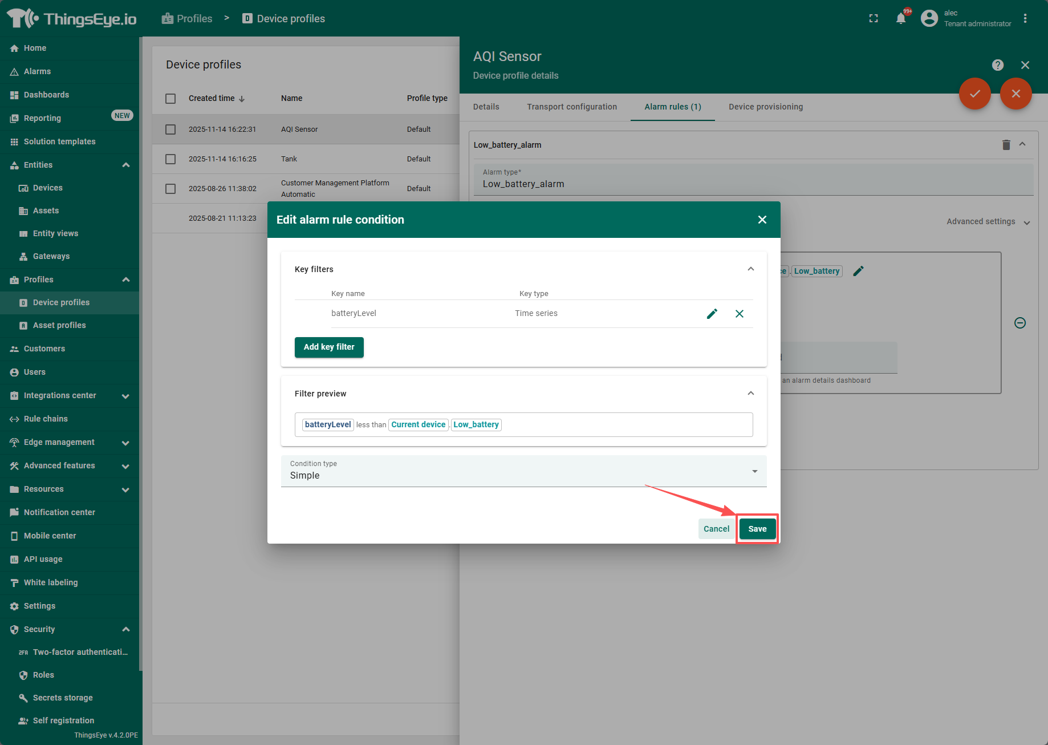Open the help icon in AQI Sensor panel
This screenshot has width=1048, height=745.
click(x=997, y=65)
